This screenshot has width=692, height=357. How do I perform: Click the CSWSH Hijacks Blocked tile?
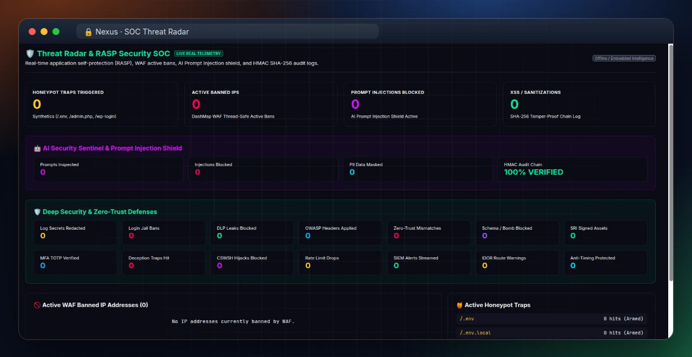pos(252,263)
